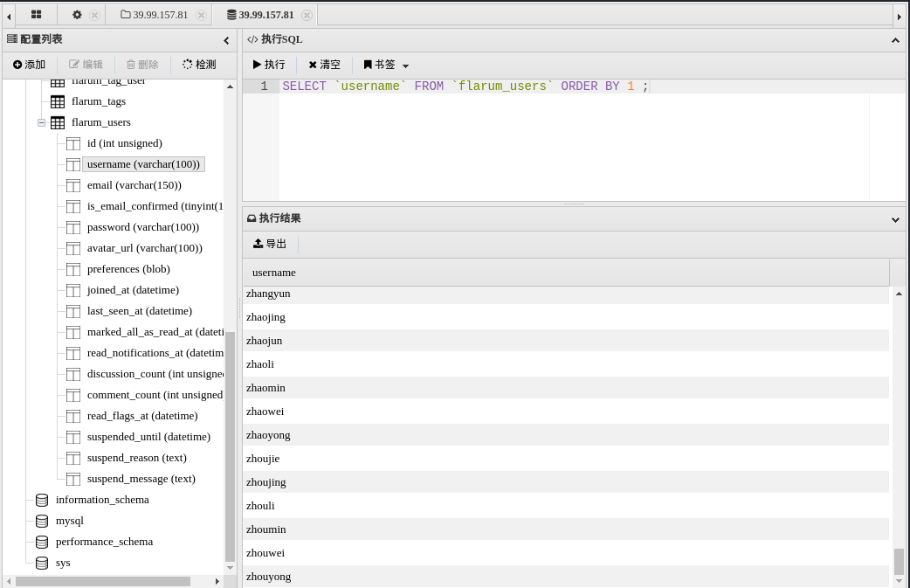Collapse the 执行结果 panel

click(895, 219)
